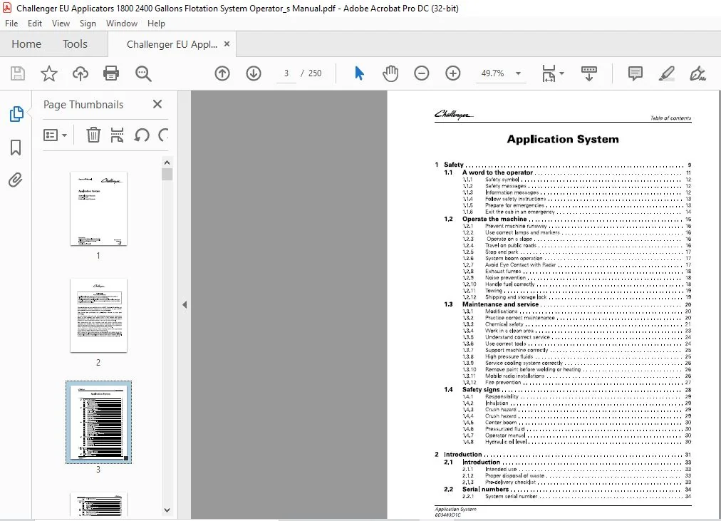
Task: Print the document with printer icon
Action: click(x=111, y=73)
